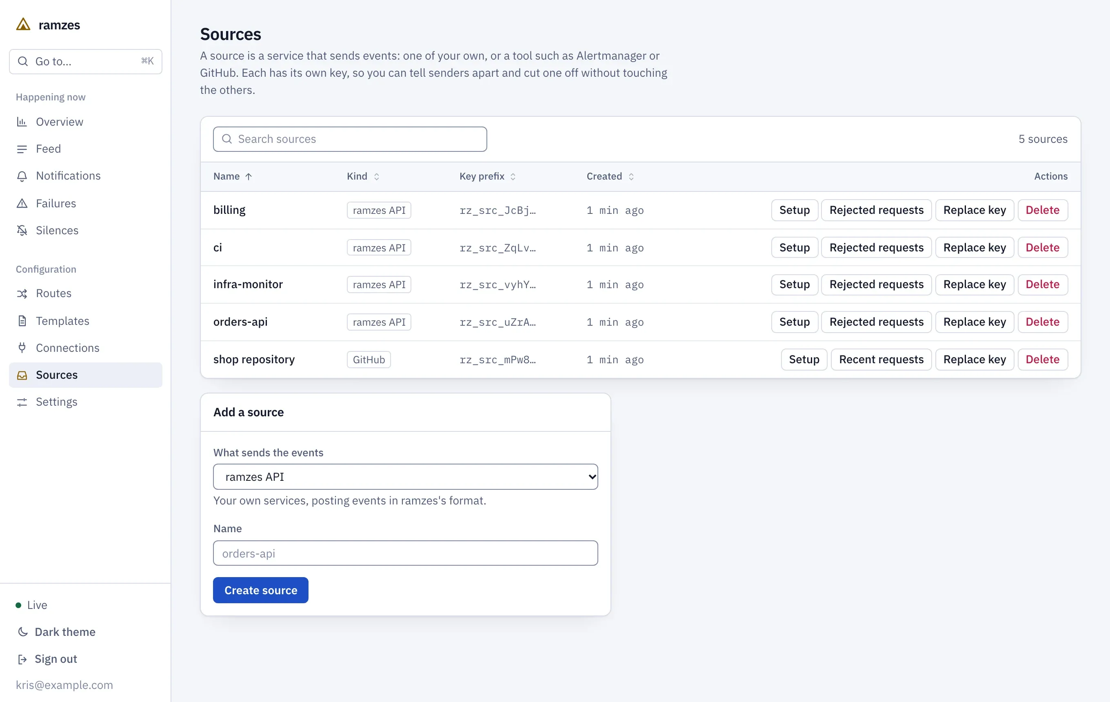Go to the Settings page
Viewport: 1110px width, 702px height.
coord(85,402)
